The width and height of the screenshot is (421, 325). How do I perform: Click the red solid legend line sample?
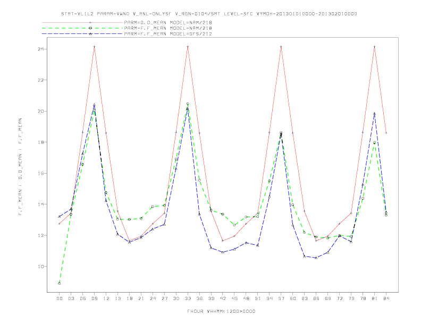(x=82, y=22)
